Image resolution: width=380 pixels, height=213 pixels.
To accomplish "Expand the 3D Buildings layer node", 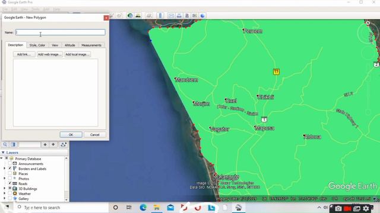I will (4, 188).
